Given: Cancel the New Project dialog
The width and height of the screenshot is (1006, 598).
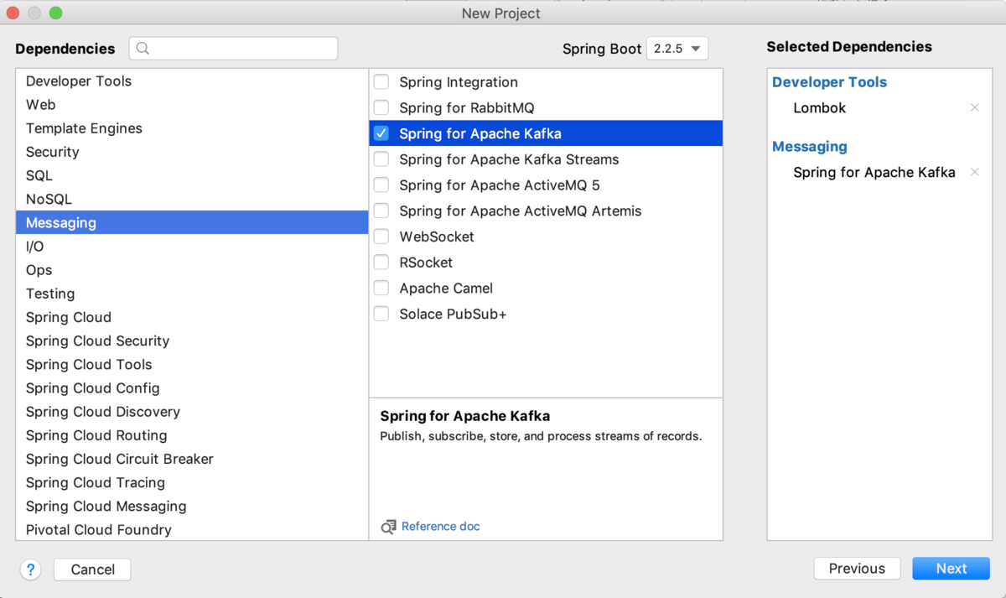Looking at the screenshot, I should 92,569.
